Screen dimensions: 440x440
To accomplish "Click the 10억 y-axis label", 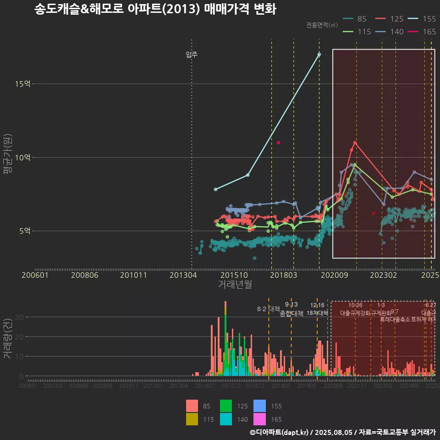I will pyautogui.click(x=23, y=157).
